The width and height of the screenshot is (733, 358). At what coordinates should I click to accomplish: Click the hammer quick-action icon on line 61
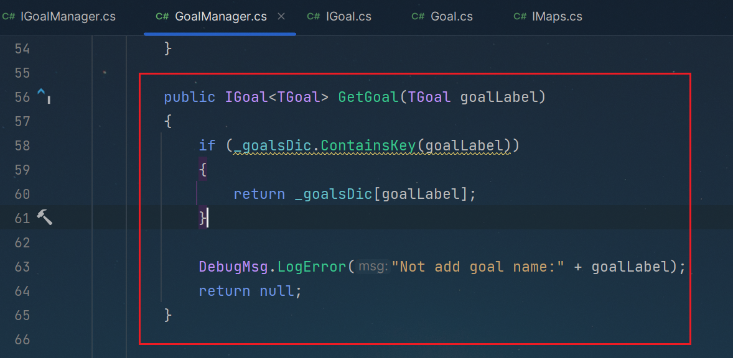pos(44,217)
